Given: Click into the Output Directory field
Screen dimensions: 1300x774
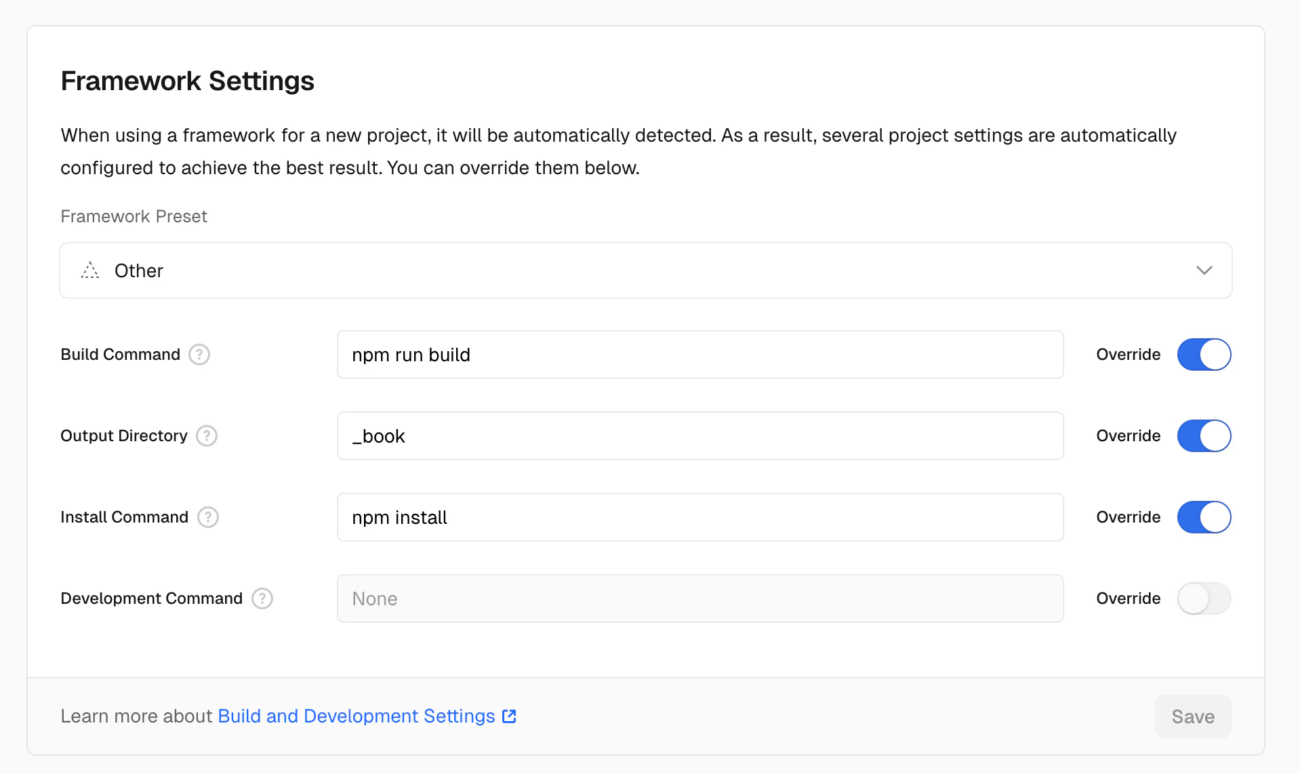Looking at the screenshot, I should coord(699,436).
